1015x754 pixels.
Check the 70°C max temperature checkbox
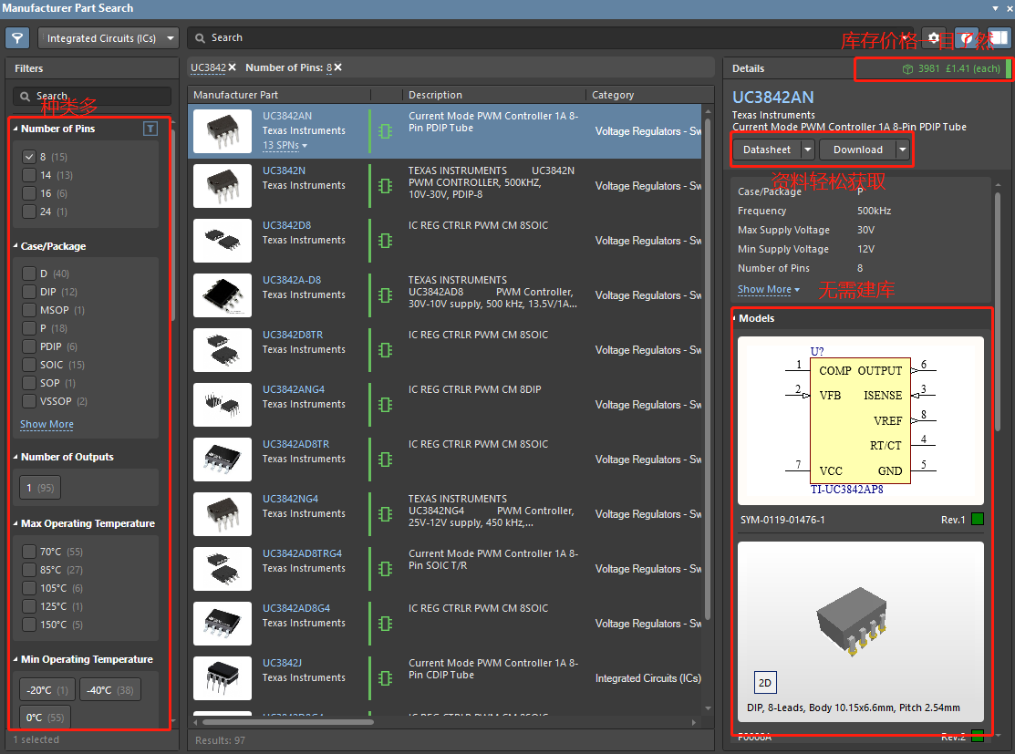28,552
